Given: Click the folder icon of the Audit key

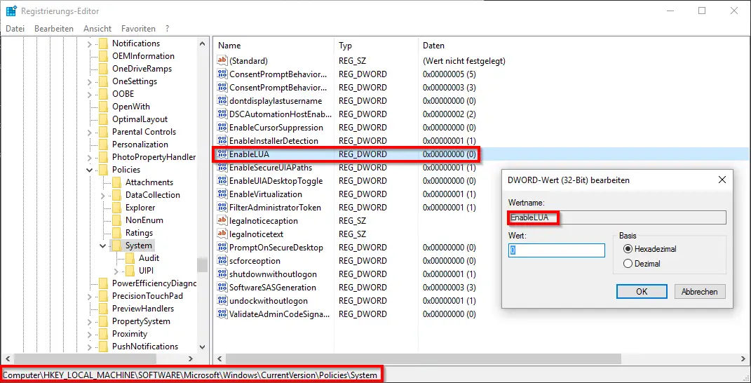Looking at the screenshot, I should [x=130, y=258].
